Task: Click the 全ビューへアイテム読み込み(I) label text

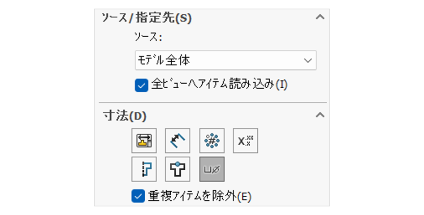Action: [219, 85]
